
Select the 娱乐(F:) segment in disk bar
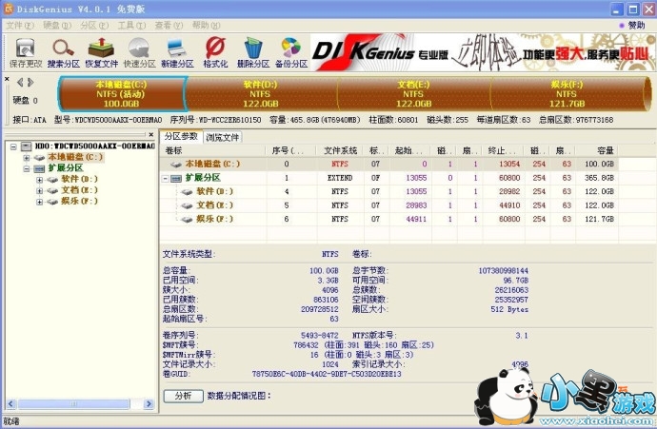[567, 94]
